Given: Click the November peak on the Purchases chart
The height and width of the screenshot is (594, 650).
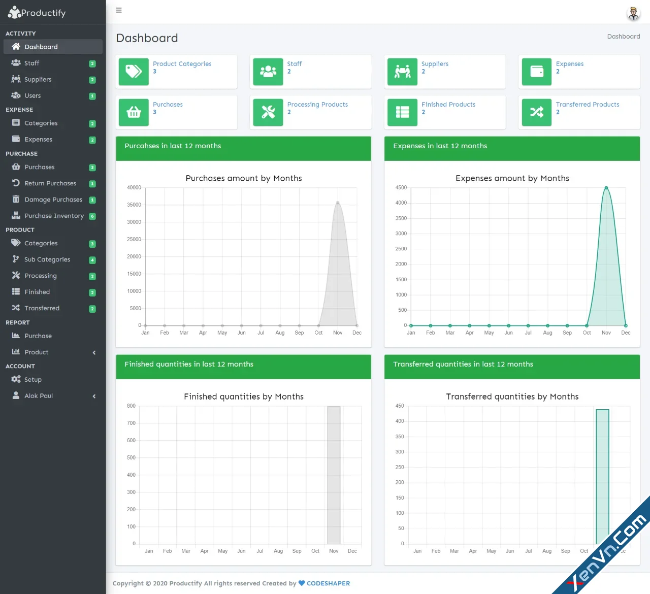Looking at the screenshot, I should point(338,203).
